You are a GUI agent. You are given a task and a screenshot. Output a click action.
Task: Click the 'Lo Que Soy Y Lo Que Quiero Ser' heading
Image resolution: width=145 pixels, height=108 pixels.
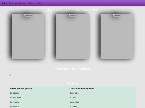73,10
